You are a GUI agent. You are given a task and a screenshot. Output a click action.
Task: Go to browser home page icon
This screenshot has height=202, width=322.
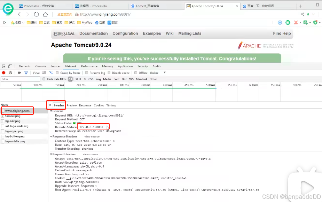pyautogui.click(x=45, y=14)
